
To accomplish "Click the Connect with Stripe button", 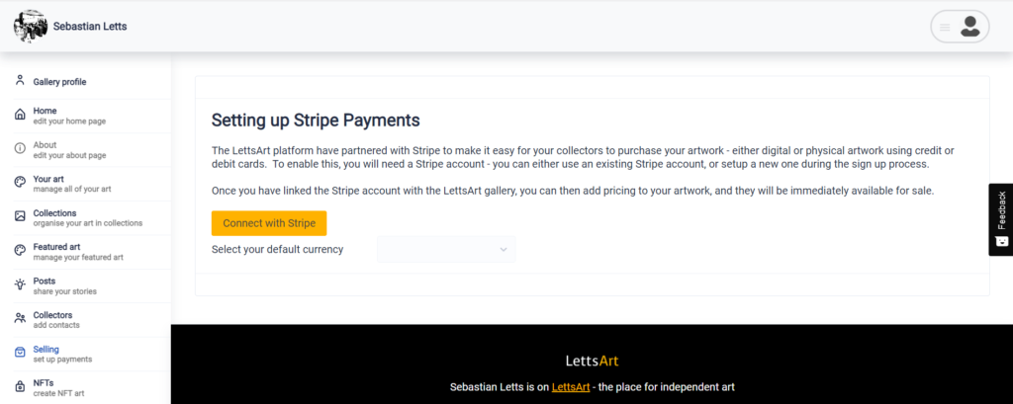I will (x=269, y=223).
